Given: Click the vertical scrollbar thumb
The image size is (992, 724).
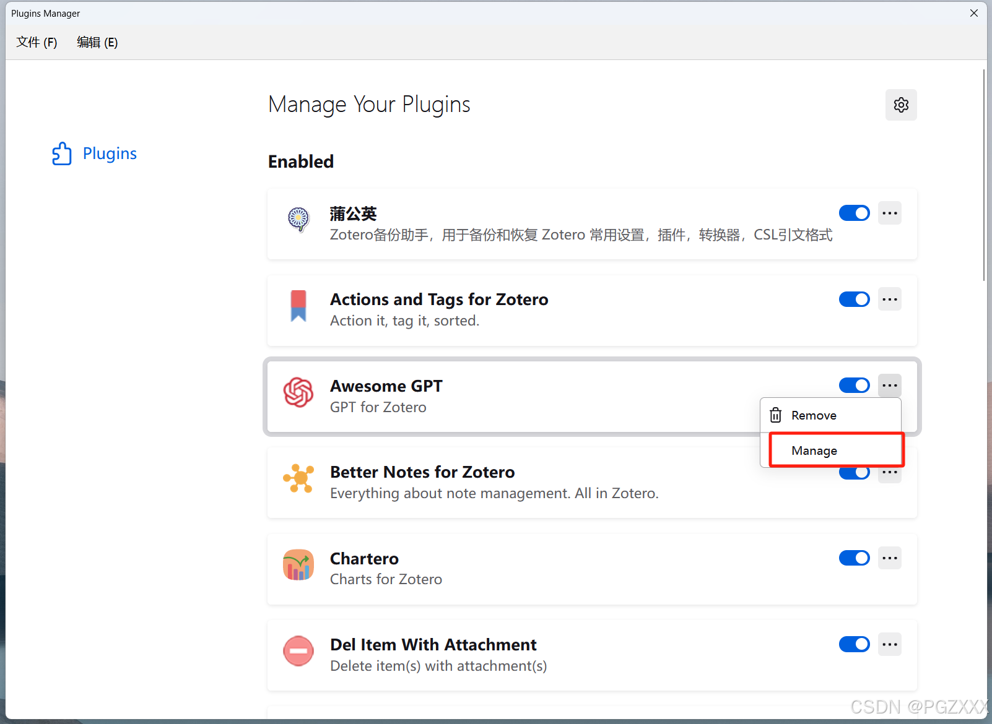Looking at the screenshot, I should coord(984,175).
